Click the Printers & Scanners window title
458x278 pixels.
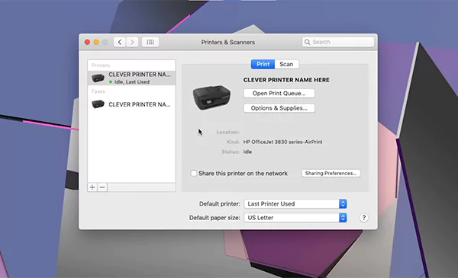pyautogui.click(x=227, y=42)
